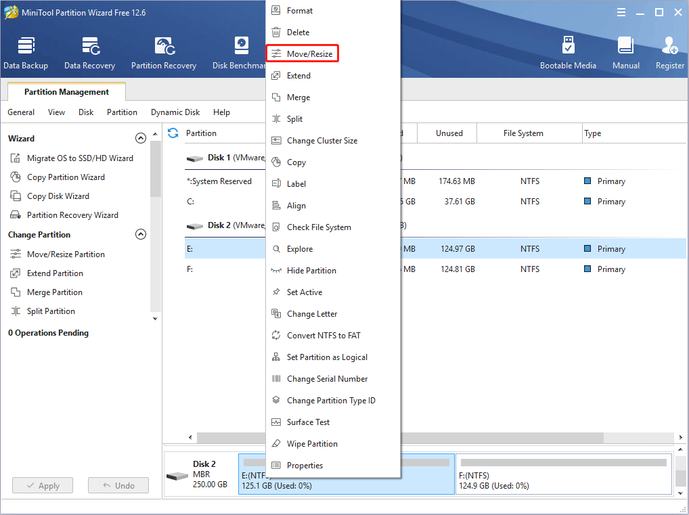This screenshot has height=515, width=689.
Task: Collapse the Wizard section
Action: (141, 139)
